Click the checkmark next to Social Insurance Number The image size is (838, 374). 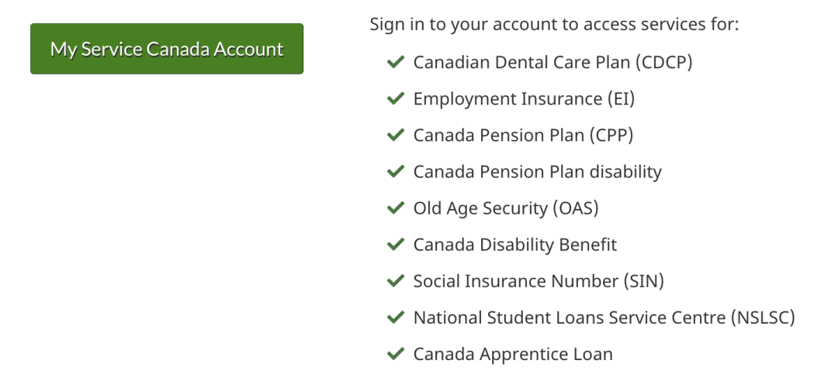click(x=396, y=281)
